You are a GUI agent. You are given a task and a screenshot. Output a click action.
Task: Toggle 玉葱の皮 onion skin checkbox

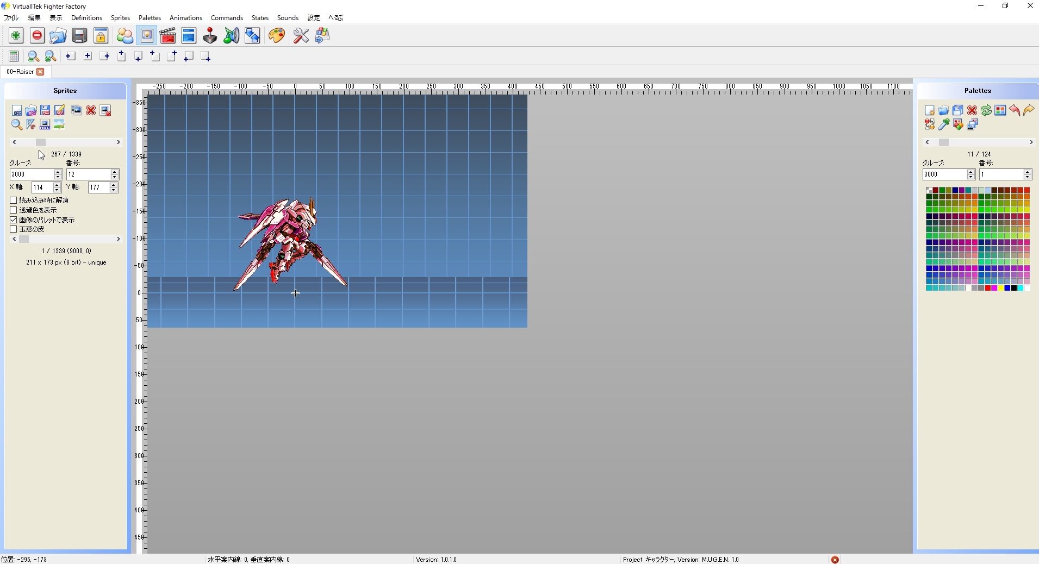click(14, 229)
